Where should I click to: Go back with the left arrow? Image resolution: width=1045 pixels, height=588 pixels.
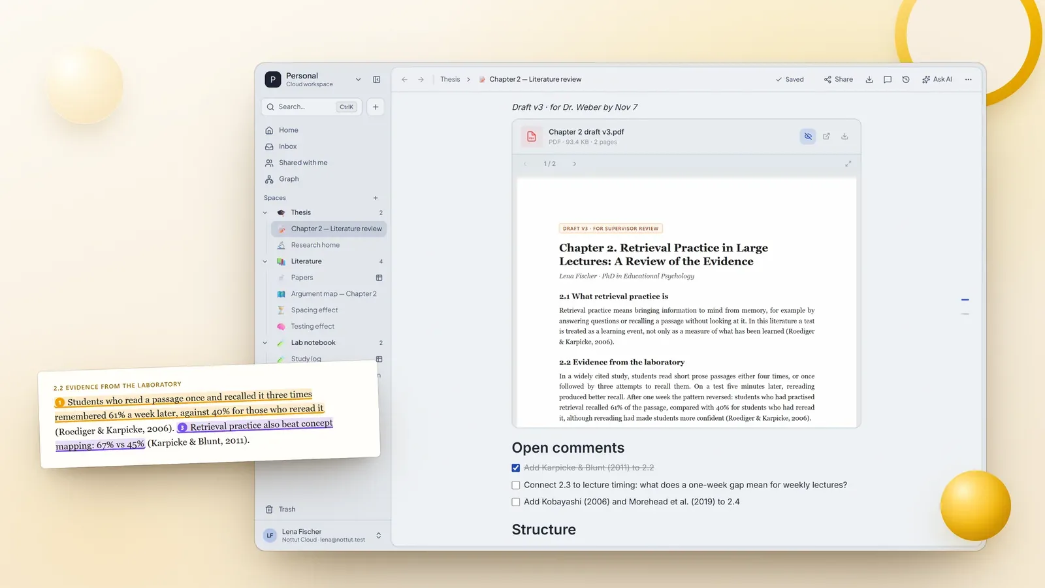tap(404, 80)
